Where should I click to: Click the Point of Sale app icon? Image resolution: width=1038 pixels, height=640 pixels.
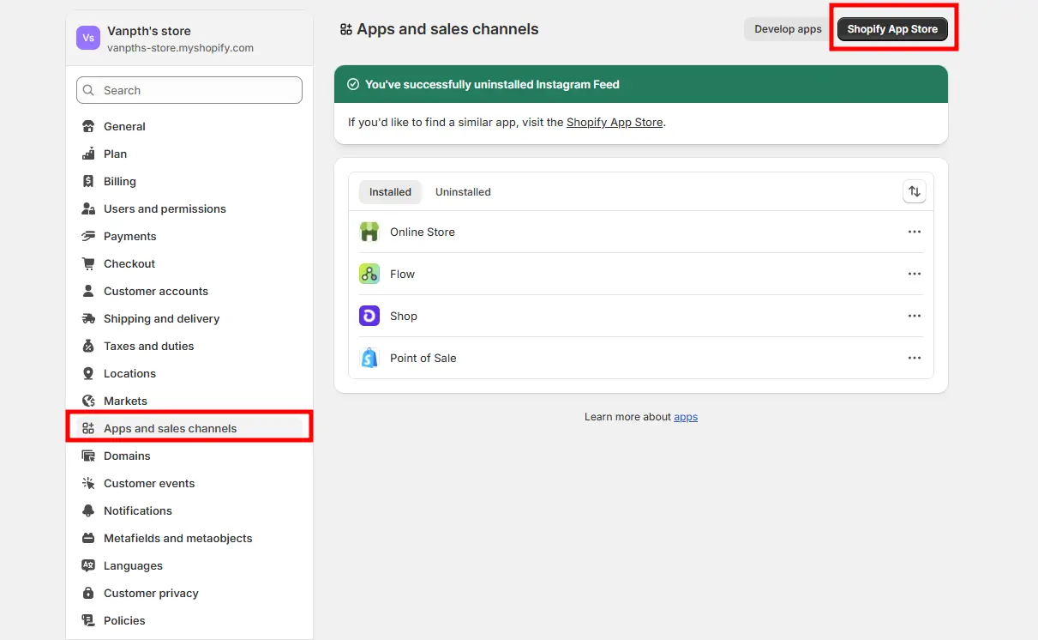(x=369, y=358)
